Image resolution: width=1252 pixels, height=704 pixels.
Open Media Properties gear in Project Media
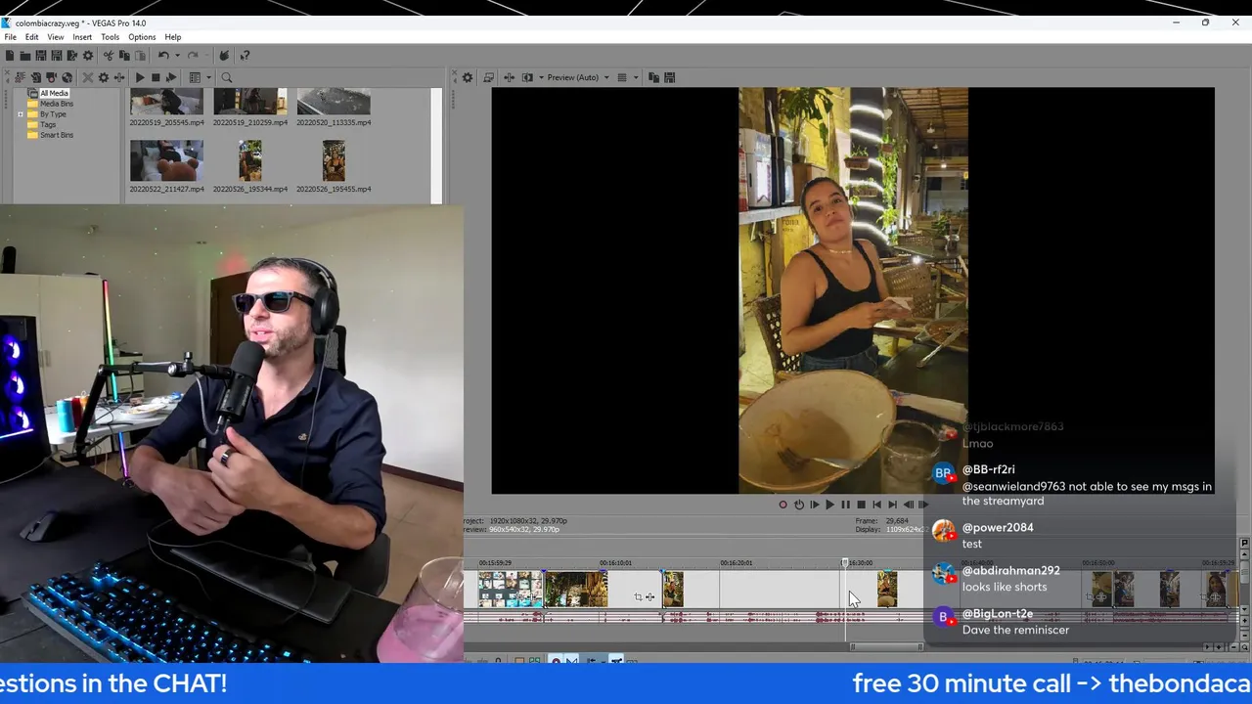tap(104, 77)
